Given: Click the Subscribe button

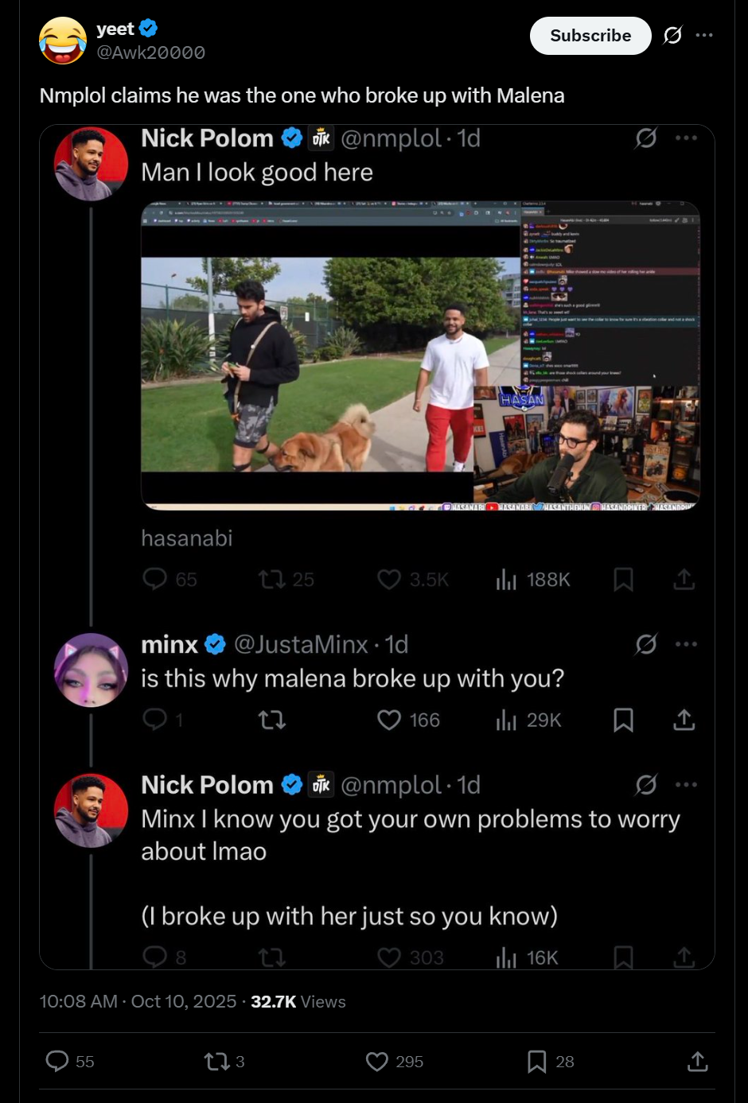Looking at the screenshot, I should 590,36.
